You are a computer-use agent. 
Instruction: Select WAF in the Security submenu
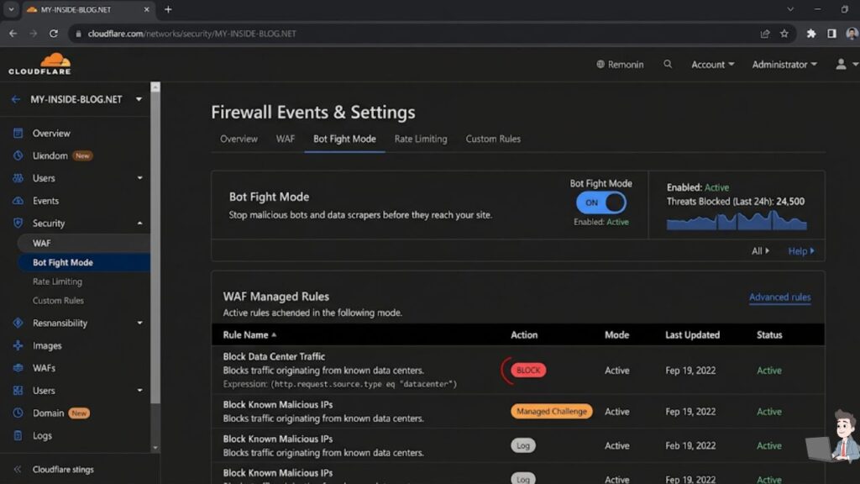pos(84,243)
